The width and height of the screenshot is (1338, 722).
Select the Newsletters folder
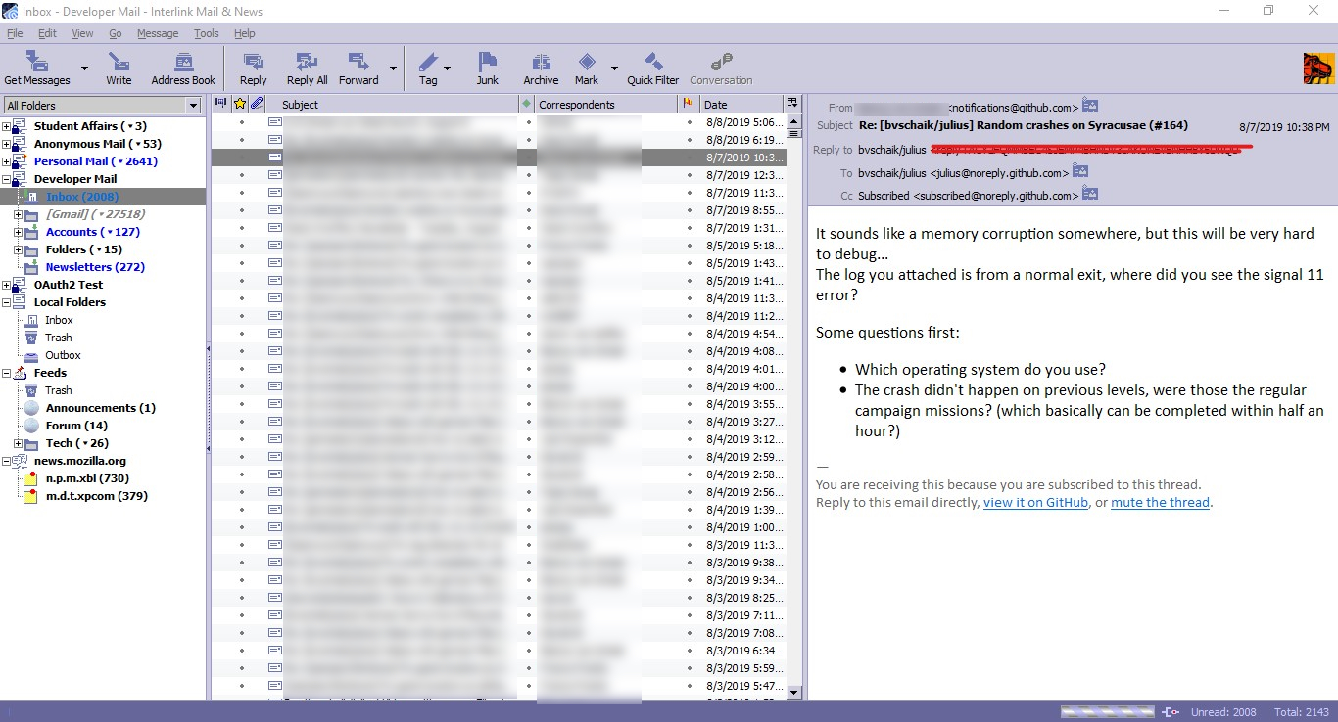click(95, 267)
